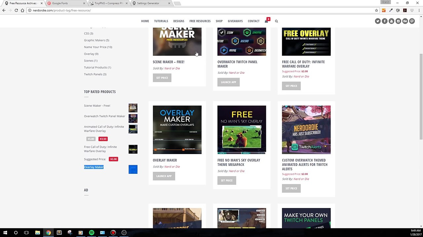Open top rated Overwatch Twitch Panel Maker link
The image size is (423, 237).
[104, 116]
